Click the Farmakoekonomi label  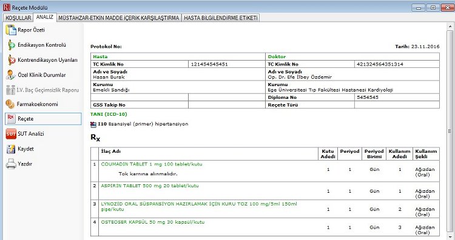(37, 104)
